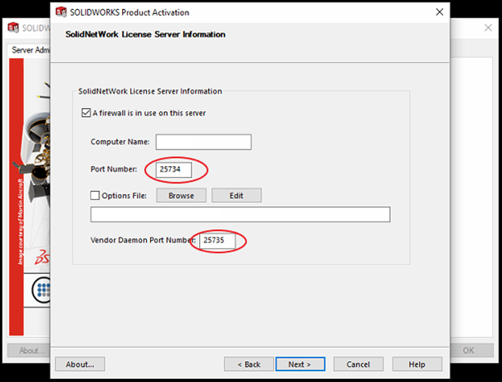Click the SOLIDWORKS Product Activation title bar icon
Screen dimensions: 502x382
click(x=62, y=12)
